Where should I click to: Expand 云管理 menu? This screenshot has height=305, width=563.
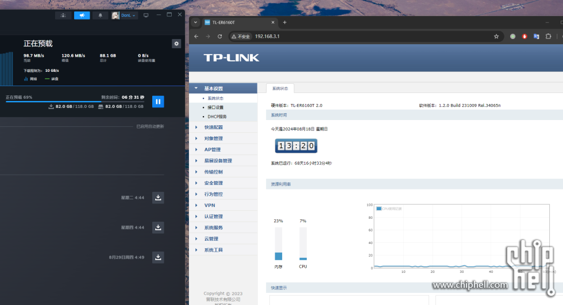[x=223, y=238]
